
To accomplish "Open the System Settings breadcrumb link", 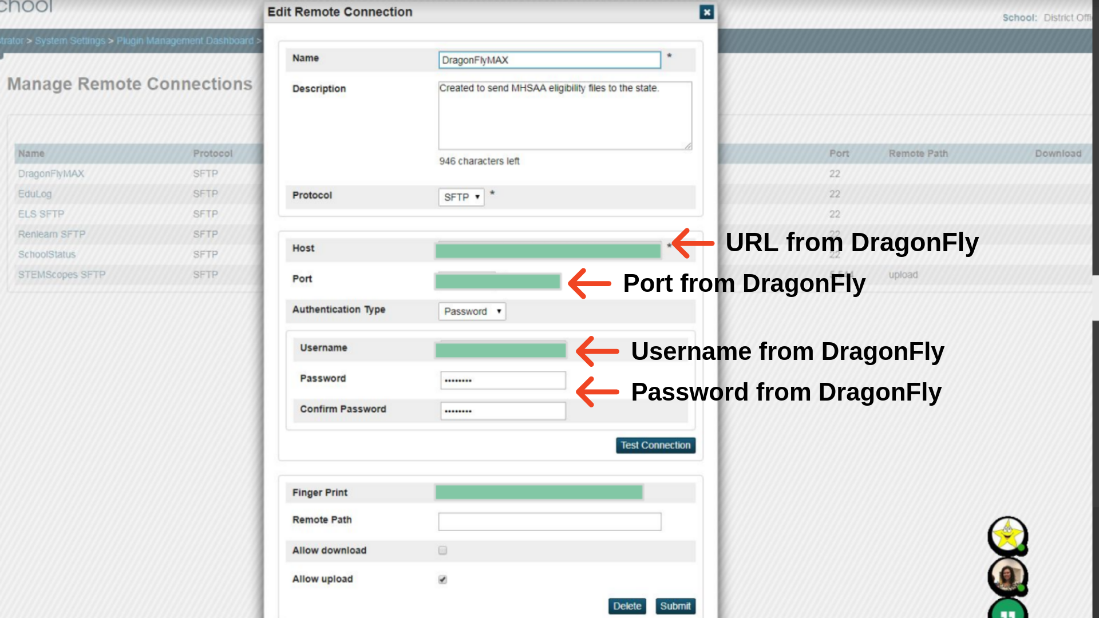I will (x=70, y=41).
